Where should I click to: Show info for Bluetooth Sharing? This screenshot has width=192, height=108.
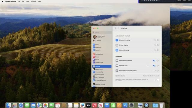[158, 40]
